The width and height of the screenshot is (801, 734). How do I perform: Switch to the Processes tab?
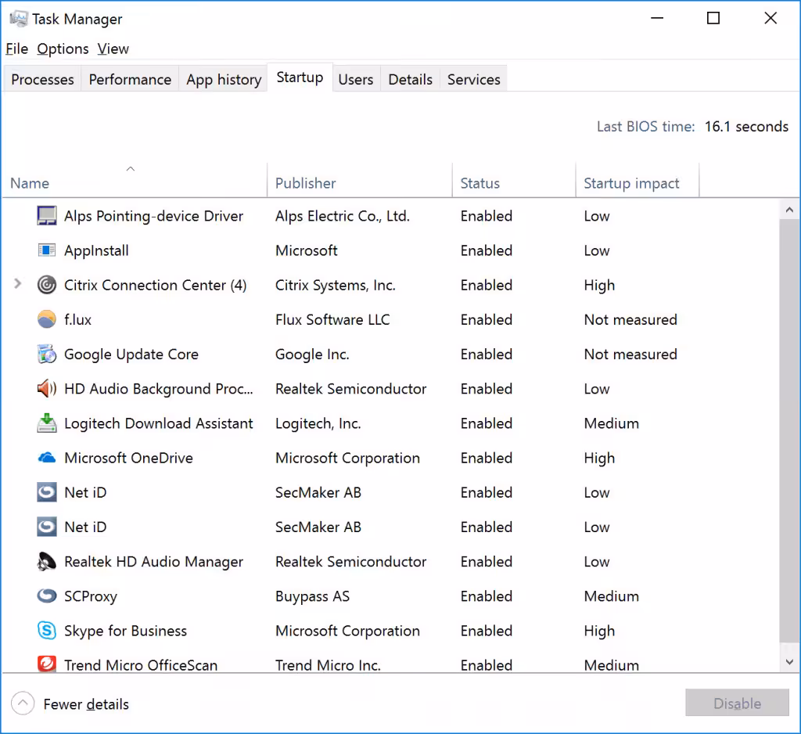pos(42,79)
